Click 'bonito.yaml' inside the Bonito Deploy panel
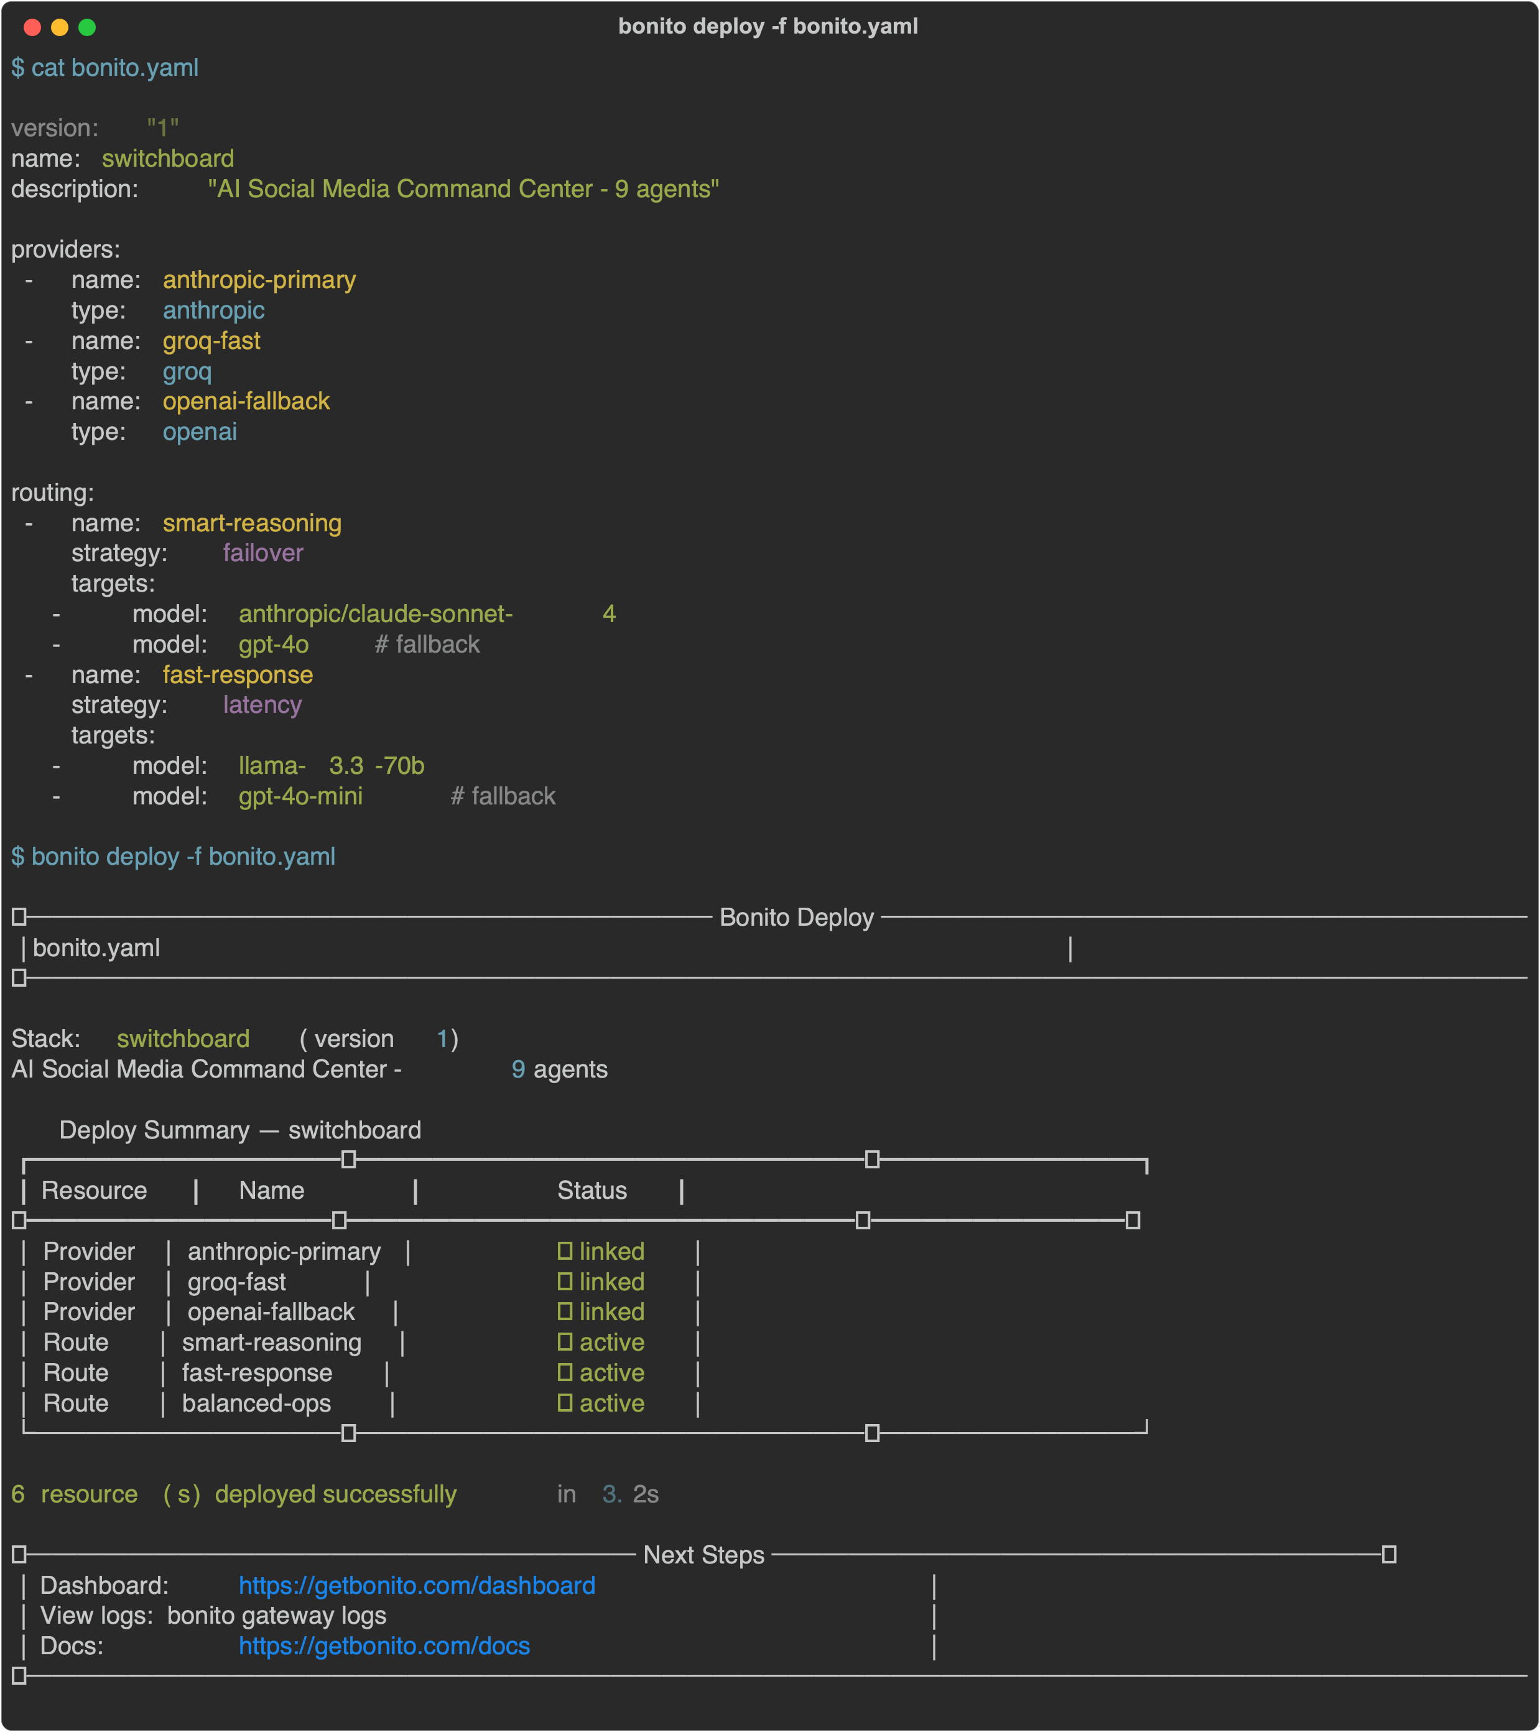This screenshot has width=1540, height=1732. [96, 948]
